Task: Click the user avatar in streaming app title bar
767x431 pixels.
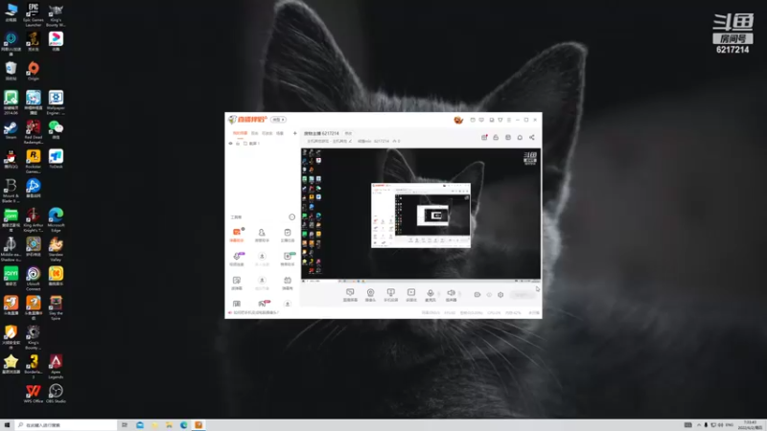Action: pos(458,120)
